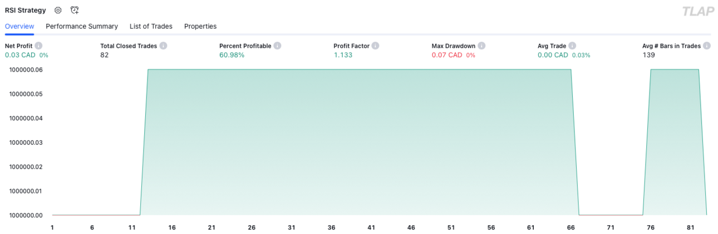Click the Net Profit 0.03 CAD value
The height and width of the screenshot is (234, 718).
(x=21, y=55)
